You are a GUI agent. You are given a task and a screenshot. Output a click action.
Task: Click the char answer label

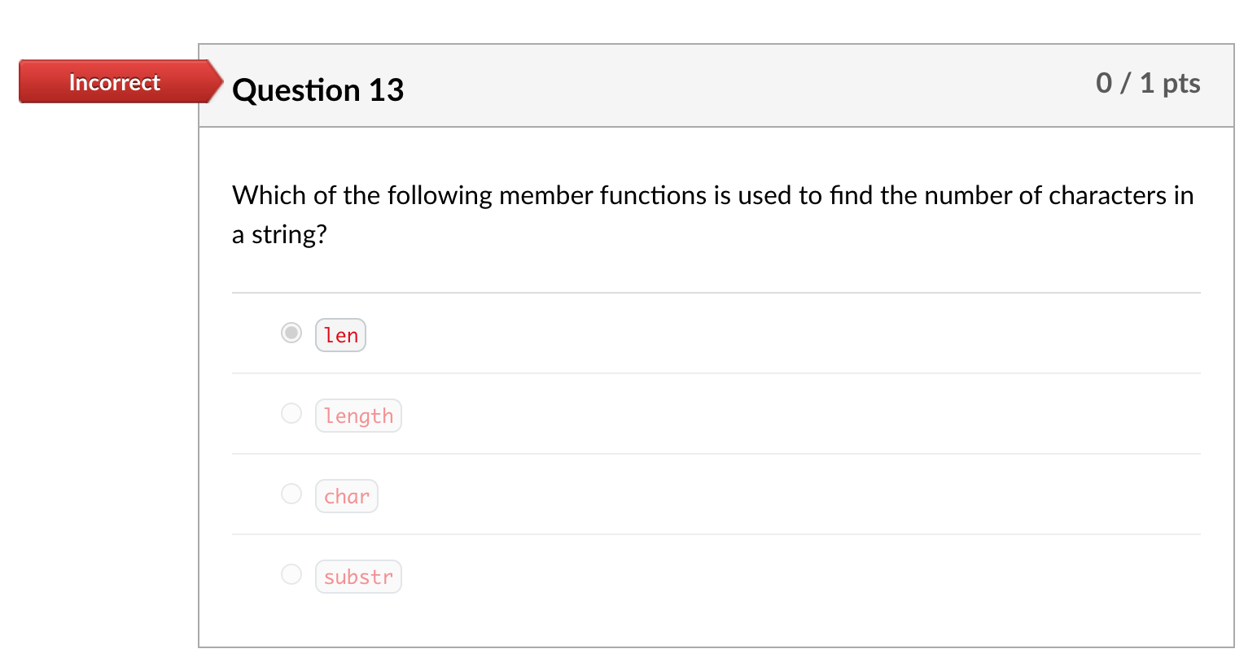(347, 495)
